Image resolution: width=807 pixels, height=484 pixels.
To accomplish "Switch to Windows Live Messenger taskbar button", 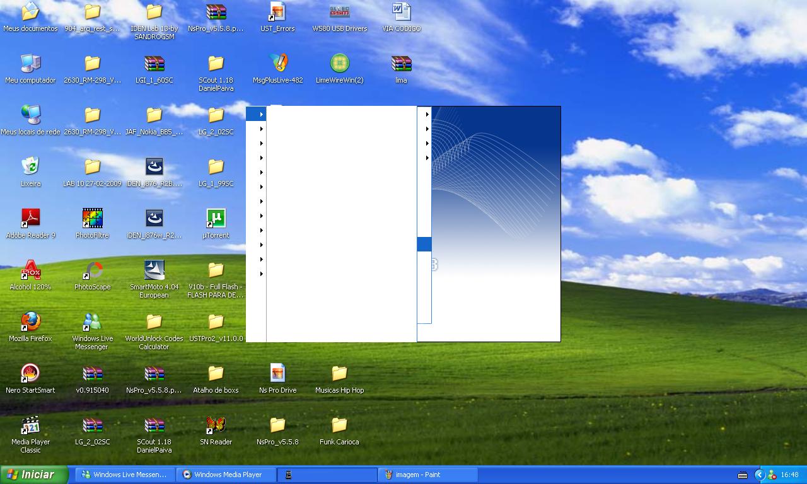I will pos(125,475).
